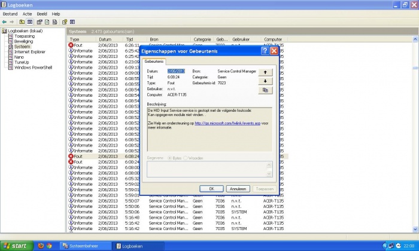Open the Systeem log in the tree
This screenshot has height=251, width=419.
[x=22, y=47]
